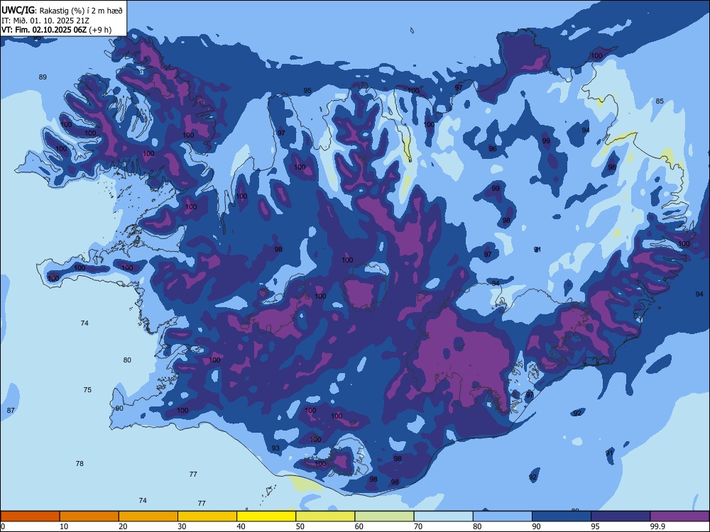Pick the bright yellow 40–50 legend swatch
710x532 pixels.
coord(266,516)
